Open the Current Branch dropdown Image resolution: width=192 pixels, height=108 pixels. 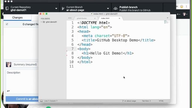tap(85, 8)
